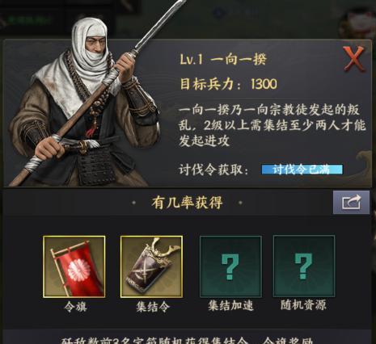Image resolution: width=376 pixels, height=344 pixels.
Task: Click the share arrow icon
Action: 351,202
